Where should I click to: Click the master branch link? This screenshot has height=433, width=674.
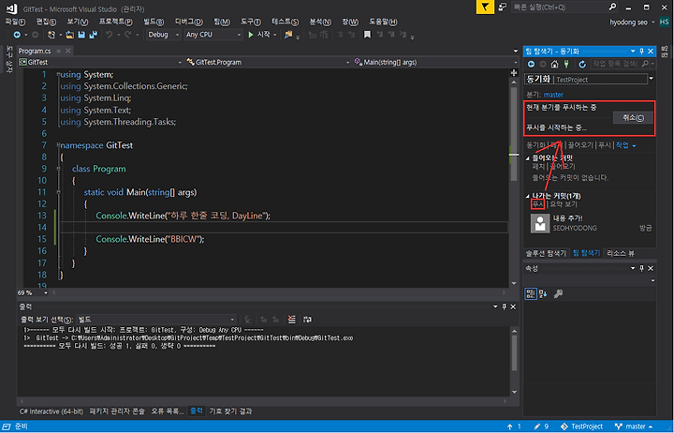coord(553,95)
